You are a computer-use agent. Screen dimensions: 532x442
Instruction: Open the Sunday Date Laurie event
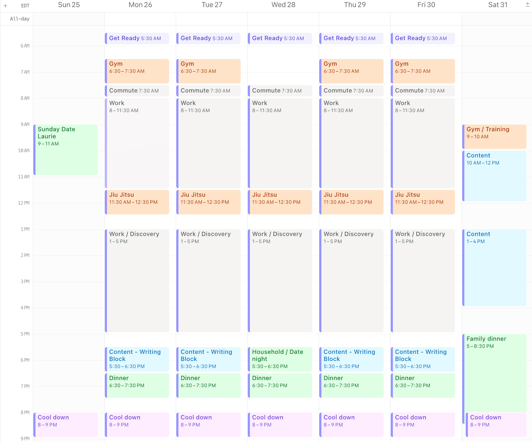click(65, 150)
